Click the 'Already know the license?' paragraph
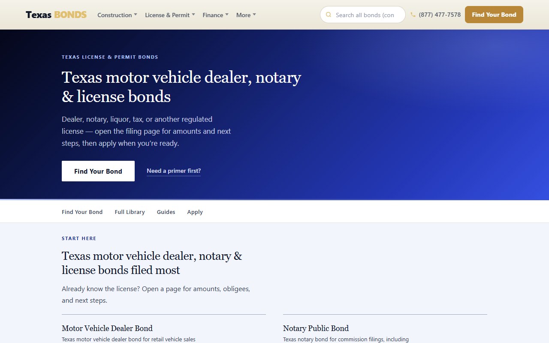The height and width of the screenshot is (343, 549). click(156, 295)
